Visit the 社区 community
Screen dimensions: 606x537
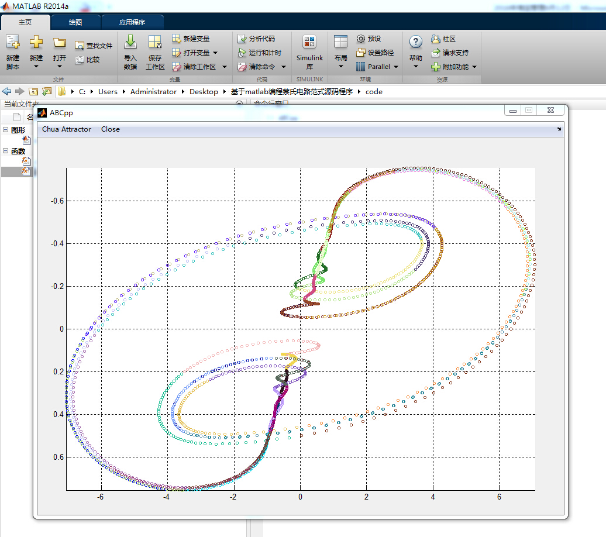coord(443,39)
